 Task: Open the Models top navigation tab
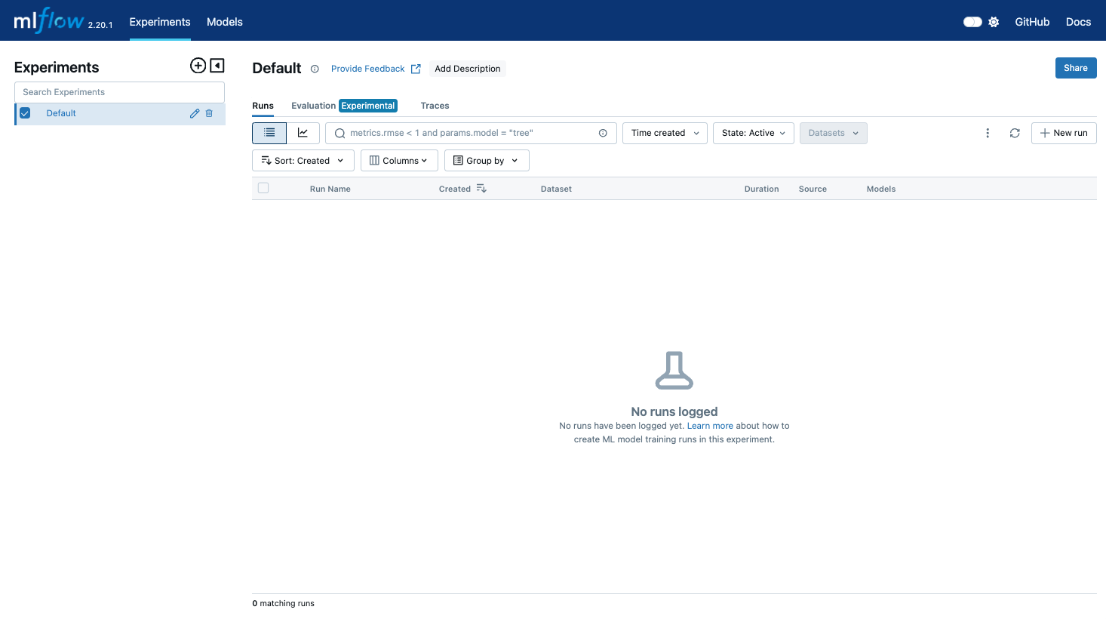point(225,22)
